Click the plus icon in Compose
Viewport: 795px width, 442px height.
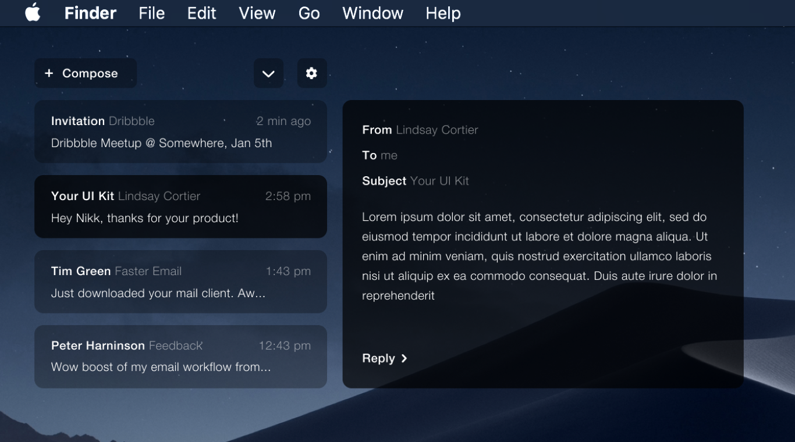49,73
